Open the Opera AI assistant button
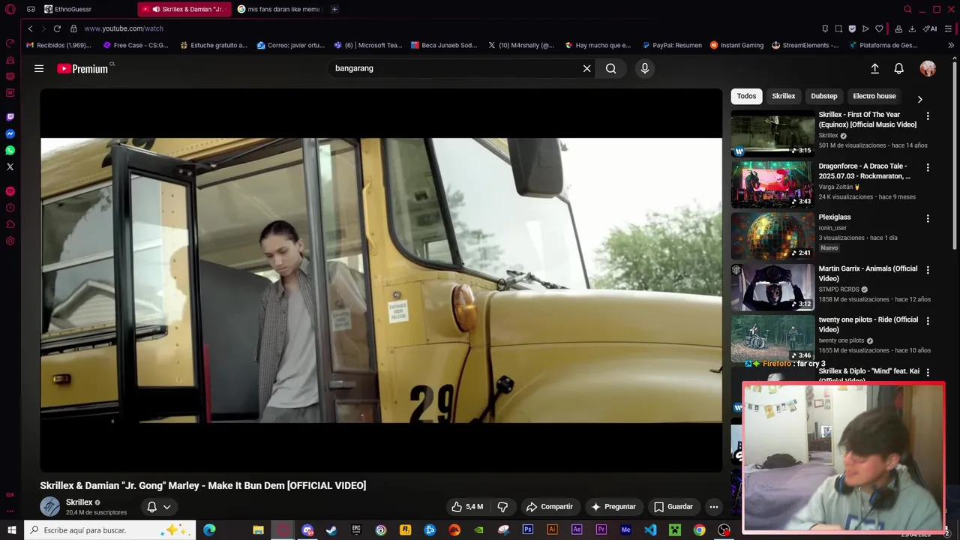The height and width of the screenshot is (540, 960). 930,28
